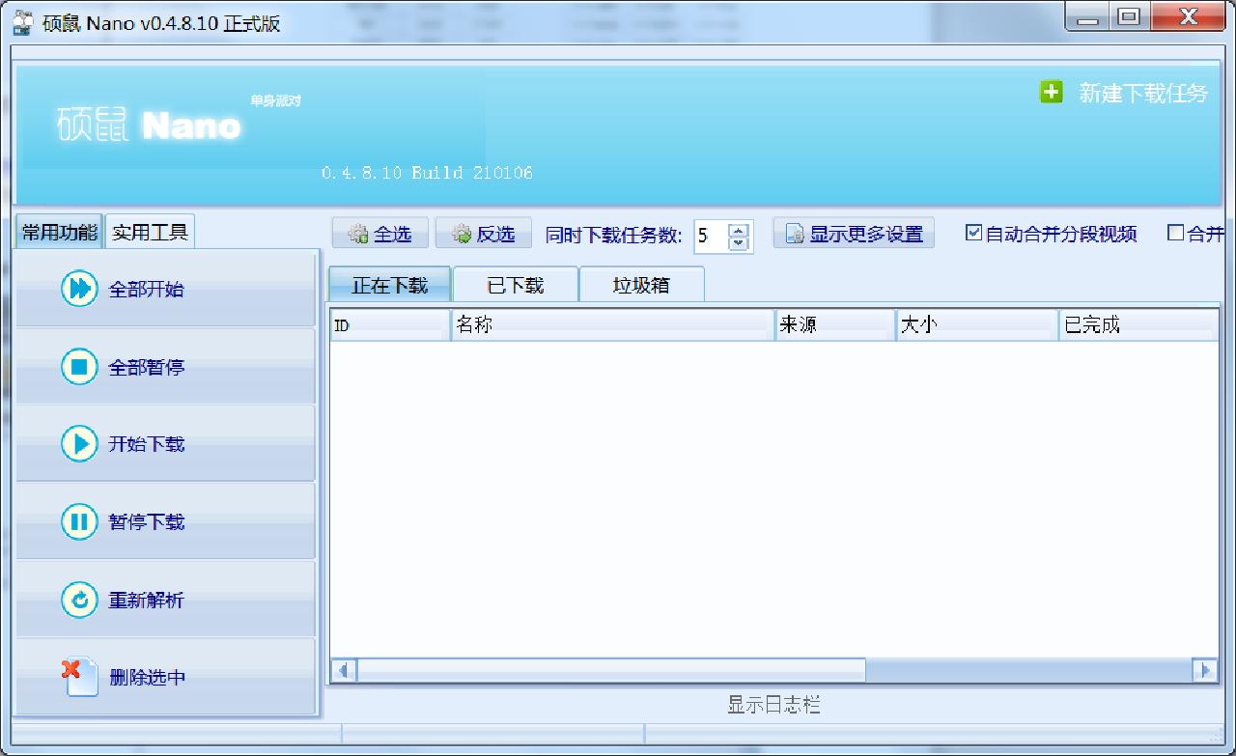Viewport: 1236px width, 756px height.
Task: Increase simultaneous download tasks with up arrow
Action: (737, 227)
